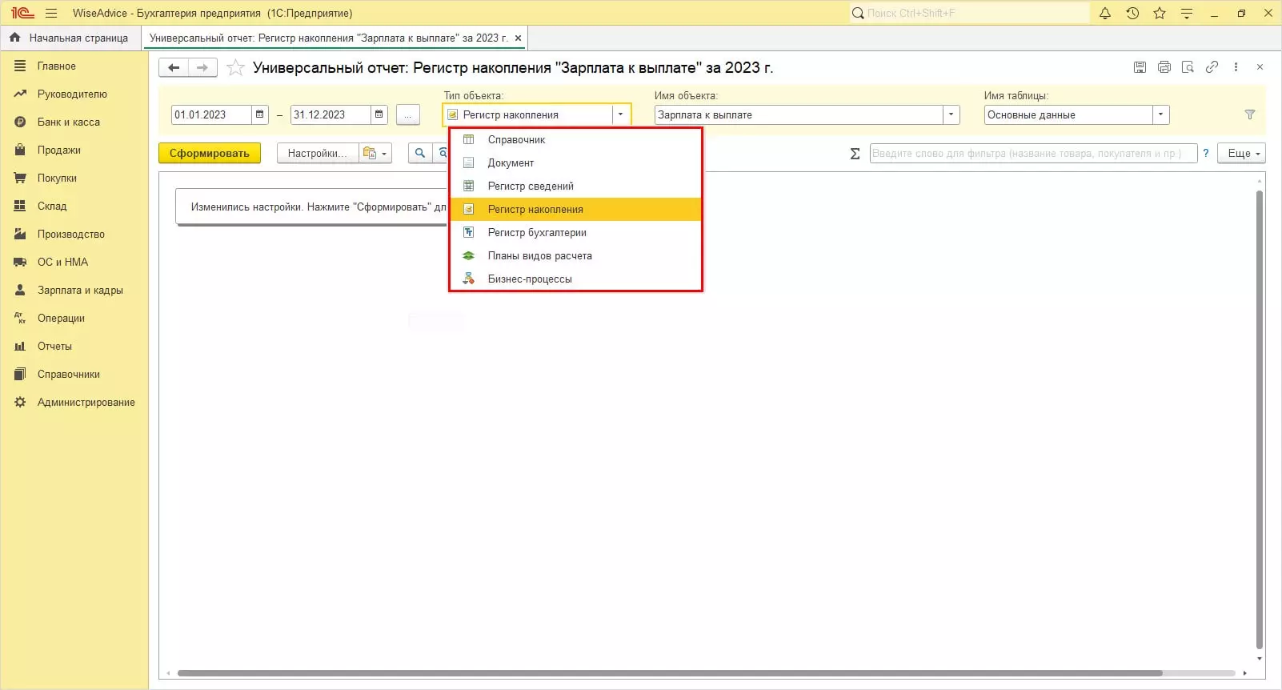Expand the Тип объекта dropdown arrow
The width and height of the screenshot is (1282, 690).
click(x=621, y=114)
